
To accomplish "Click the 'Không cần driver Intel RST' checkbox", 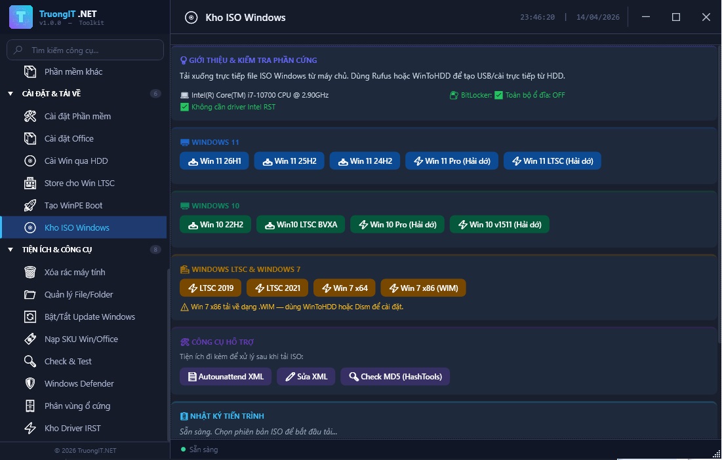I will click(184, 107).
